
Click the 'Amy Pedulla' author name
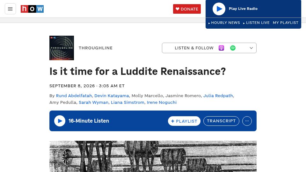click(63, 102)
